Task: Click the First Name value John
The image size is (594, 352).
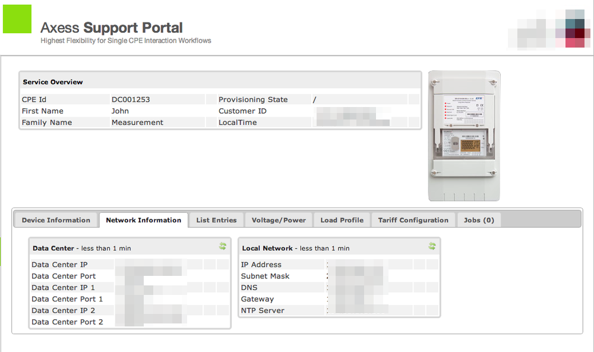Action: tap(120, 111)
